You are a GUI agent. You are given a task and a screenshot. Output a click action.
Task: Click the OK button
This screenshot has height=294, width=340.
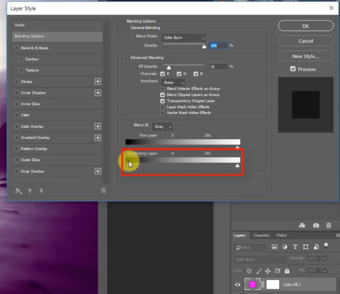click(x=306, y=26)
